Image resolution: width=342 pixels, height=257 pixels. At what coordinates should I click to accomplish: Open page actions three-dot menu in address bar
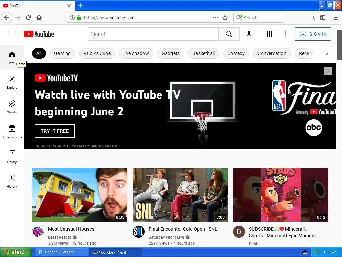pos(216,18)
